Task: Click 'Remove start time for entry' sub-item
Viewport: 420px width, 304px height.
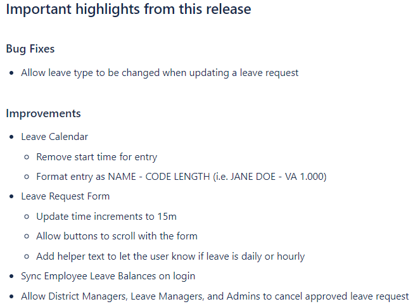Action: tap(97, 157)
